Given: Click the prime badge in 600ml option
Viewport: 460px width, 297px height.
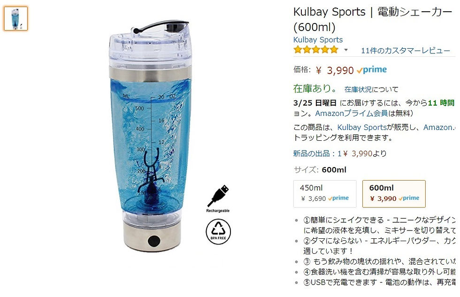Looking at the screenshot, I should 409,198.
